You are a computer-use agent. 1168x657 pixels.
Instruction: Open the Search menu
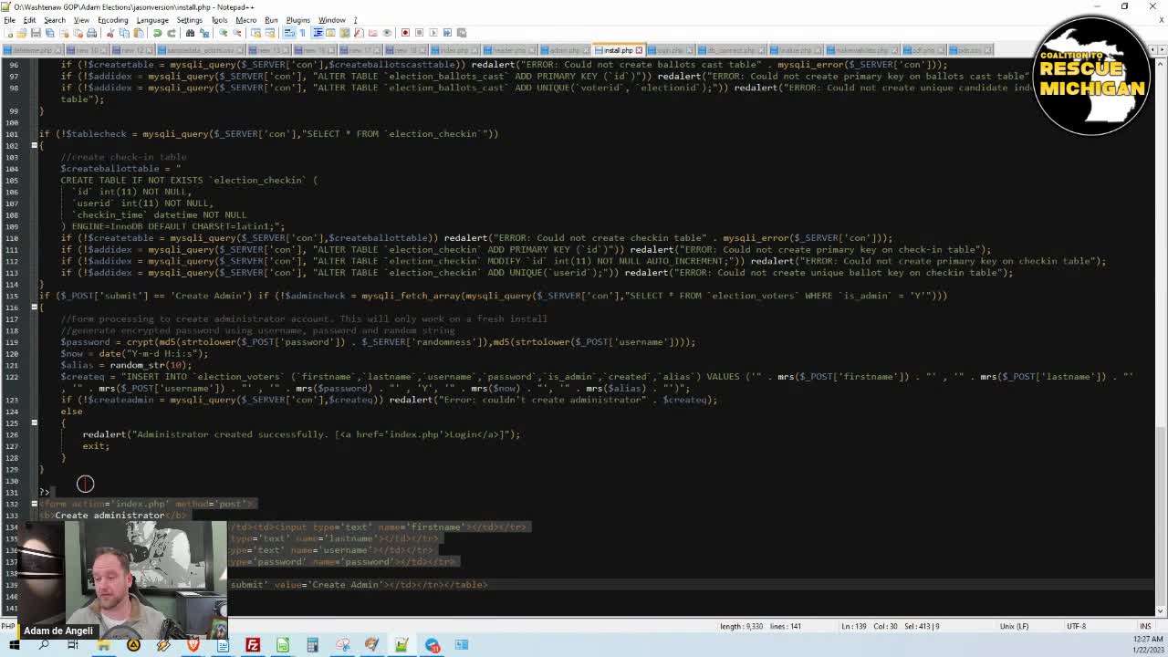[54, 20]
